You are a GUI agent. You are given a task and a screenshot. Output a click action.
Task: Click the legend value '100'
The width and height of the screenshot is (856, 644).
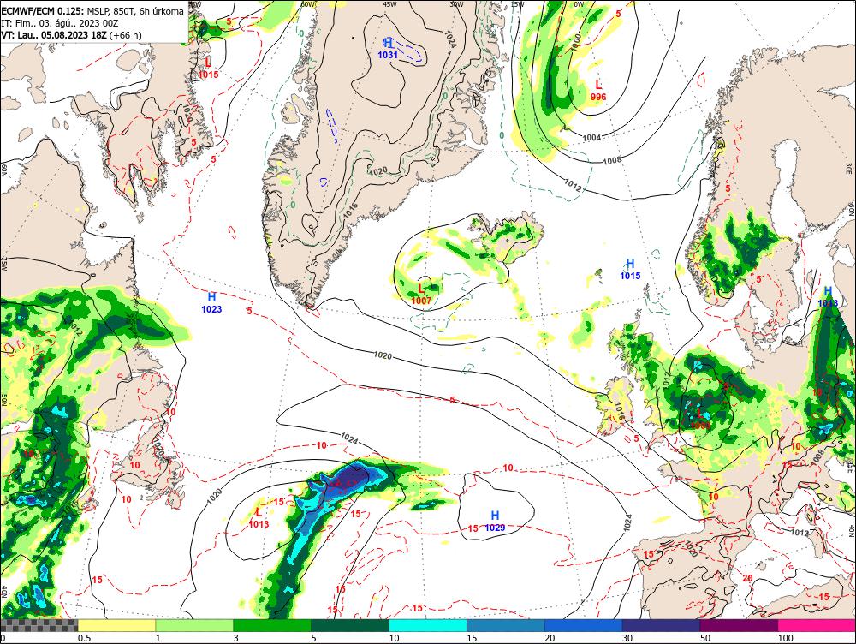(785, 638)
